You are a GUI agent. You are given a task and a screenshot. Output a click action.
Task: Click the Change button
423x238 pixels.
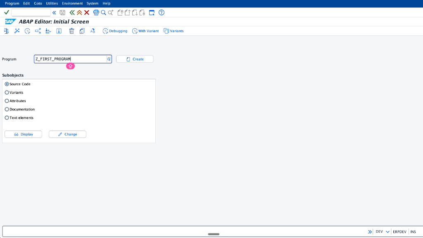67,134
